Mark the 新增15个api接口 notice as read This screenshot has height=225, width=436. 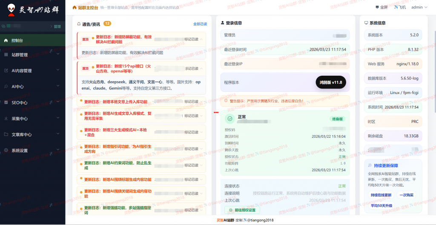(x=191, y=68)
